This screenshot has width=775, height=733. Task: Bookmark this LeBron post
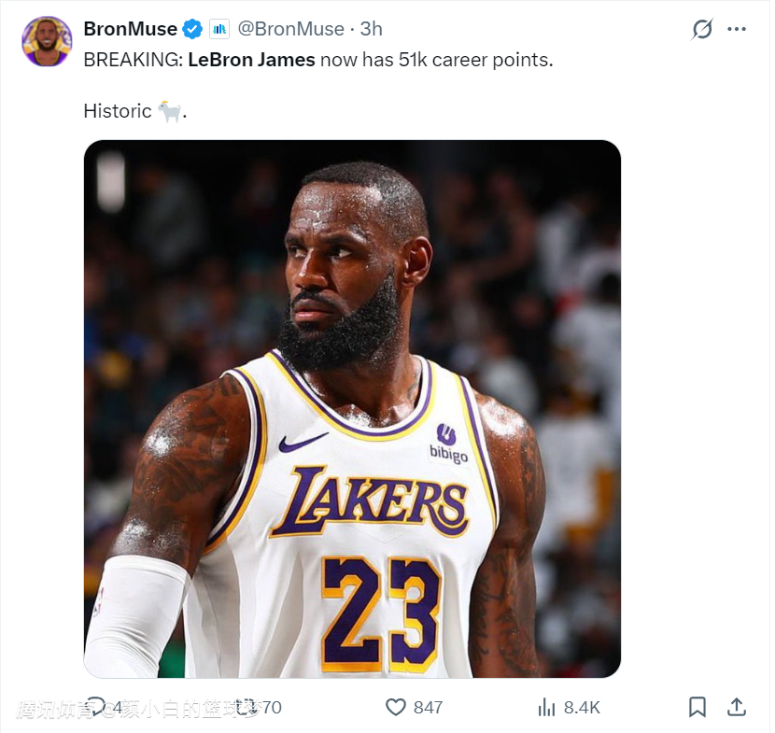(697, 707)
